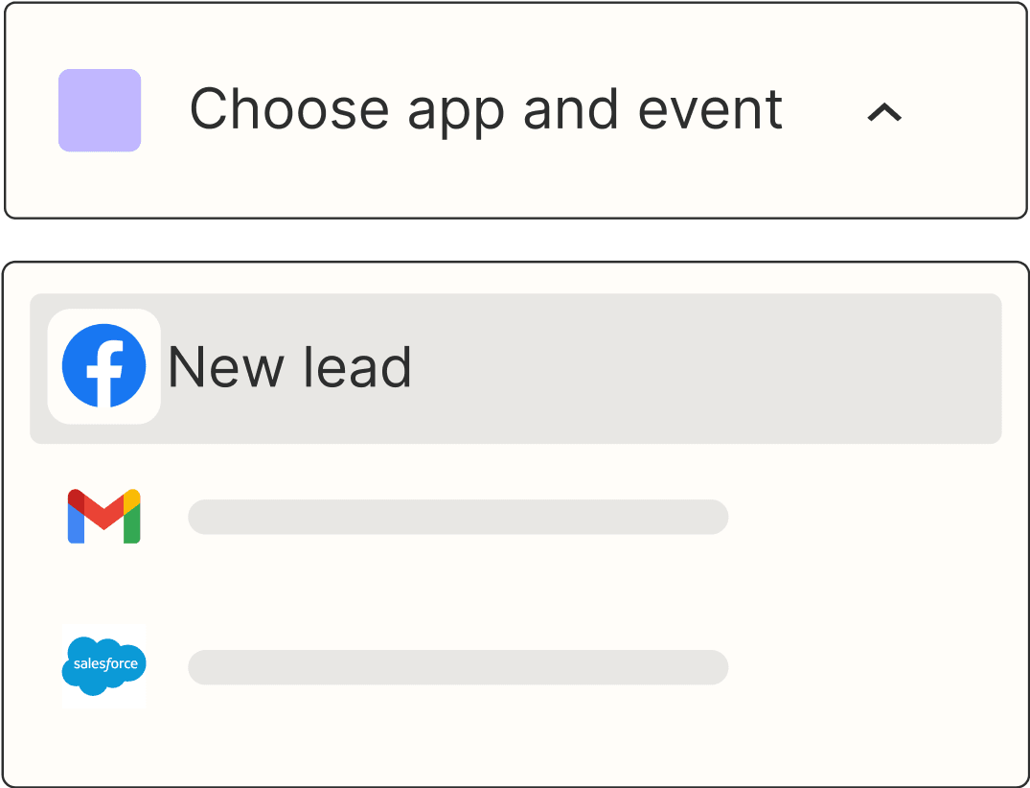The width and height of the screenshot is (1030, 788).
Task: Click the word 'event' in the header
Action: click(710, 109)
